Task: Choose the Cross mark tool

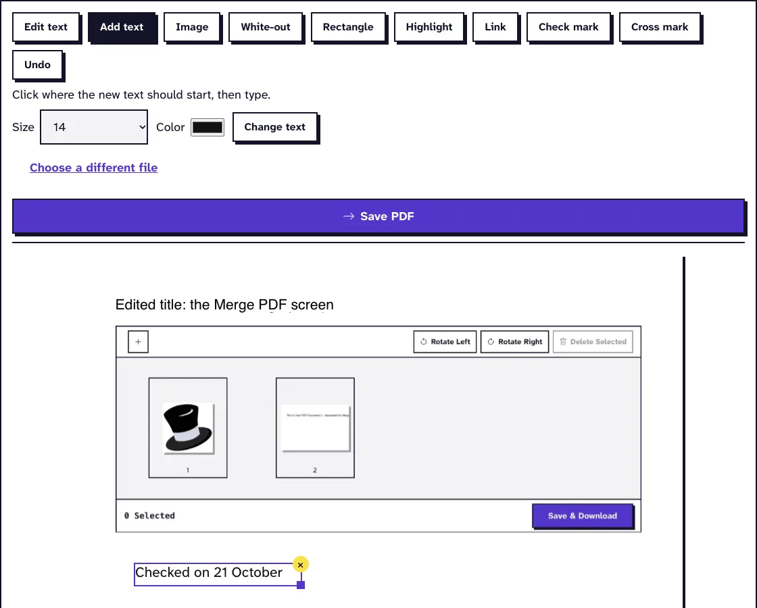Action: pyautogui.click(x=660, y=27)
